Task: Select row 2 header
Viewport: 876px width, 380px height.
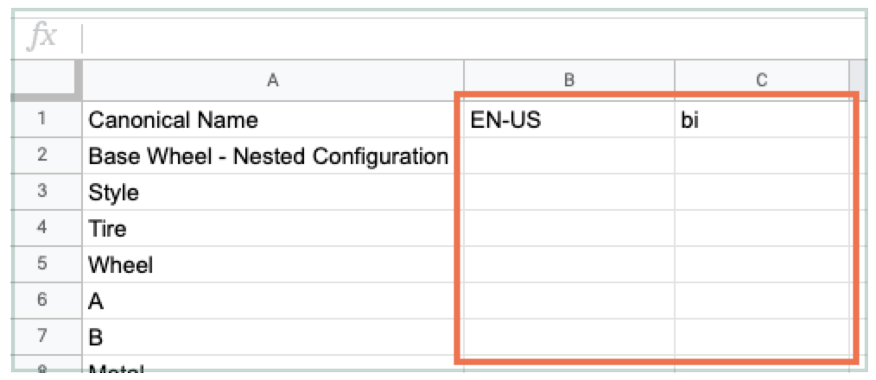Action: [x=43, y=155]
